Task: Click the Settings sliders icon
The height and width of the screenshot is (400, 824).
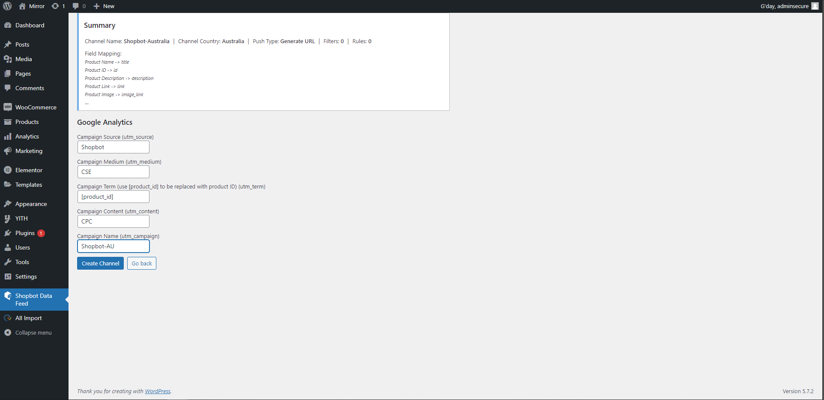Action: (8, 276)
